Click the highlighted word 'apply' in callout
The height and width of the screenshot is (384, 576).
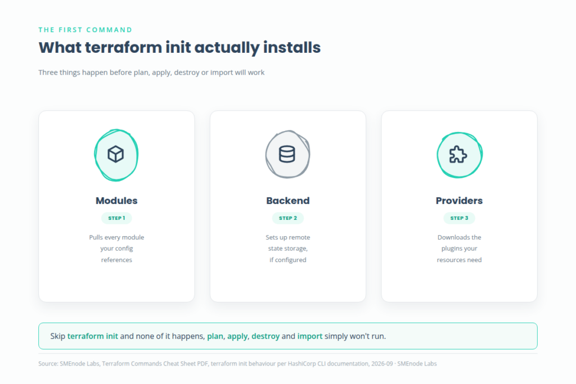(237, 336)
